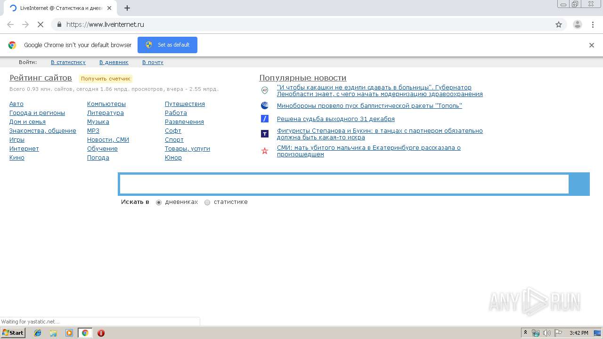Show hidden system tray icons
This screenshot has height=339, width=603.
click(x=526, y=333)
